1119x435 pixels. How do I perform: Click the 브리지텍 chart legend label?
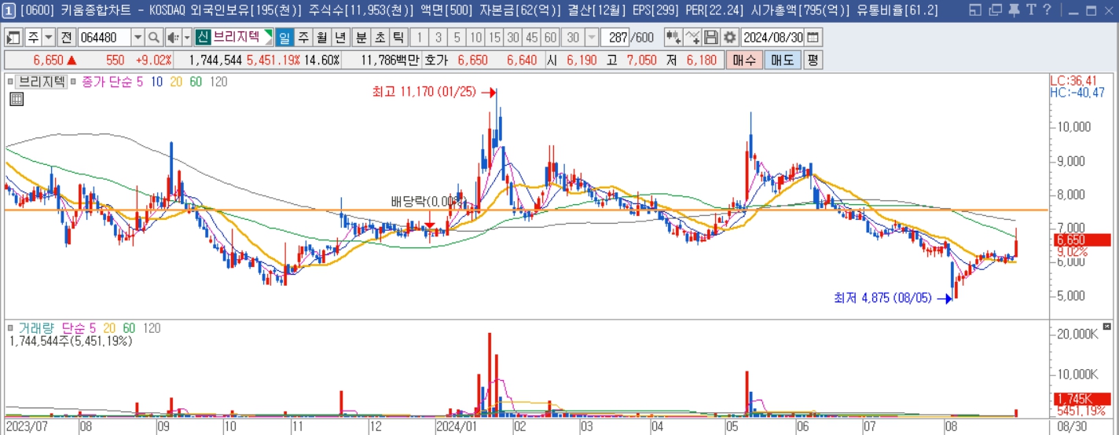(x=42, y=82)
